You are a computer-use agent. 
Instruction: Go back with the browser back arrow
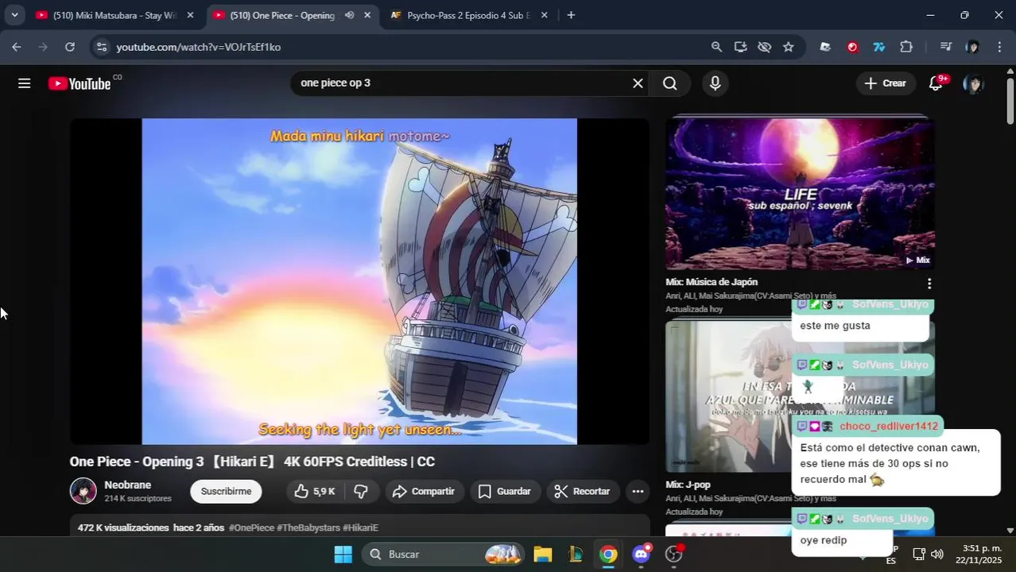click(17, 47)
